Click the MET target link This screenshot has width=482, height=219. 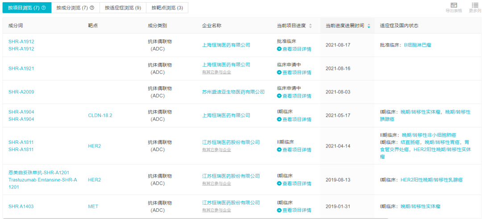tap(93, 206)
